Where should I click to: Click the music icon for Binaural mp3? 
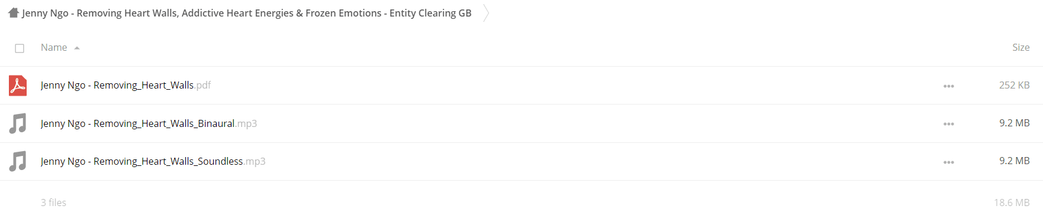[18, 123]
